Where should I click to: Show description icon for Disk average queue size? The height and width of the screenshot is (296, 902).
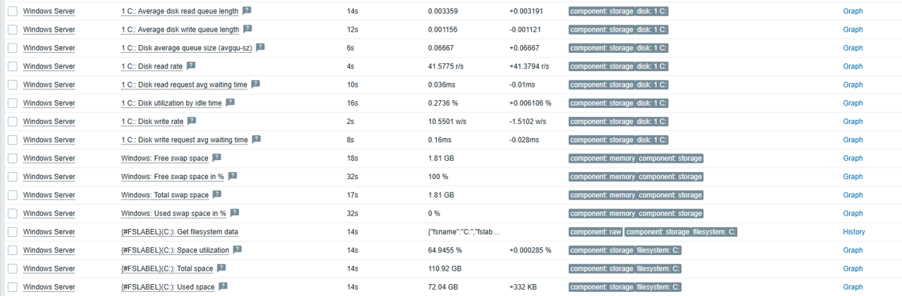click(x=260, y=47)
